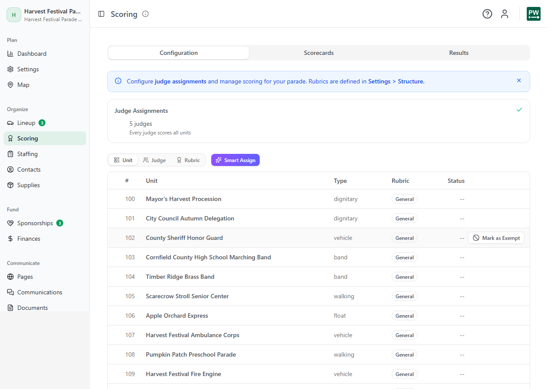Click General rubric for Timber Ridge Brass Band

(405, 277)
